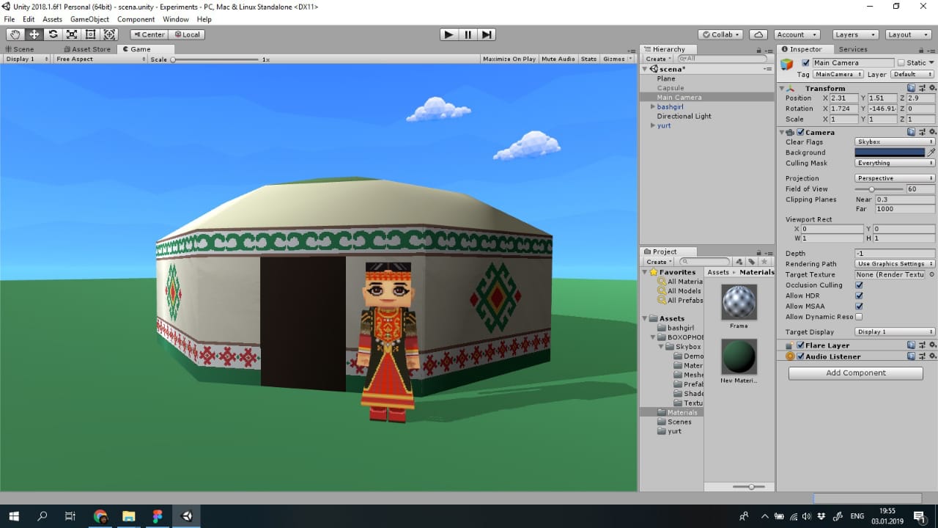938x528 pixels.
Task: Select the Hand tool in toolbar
Action: tap(15, 34)
